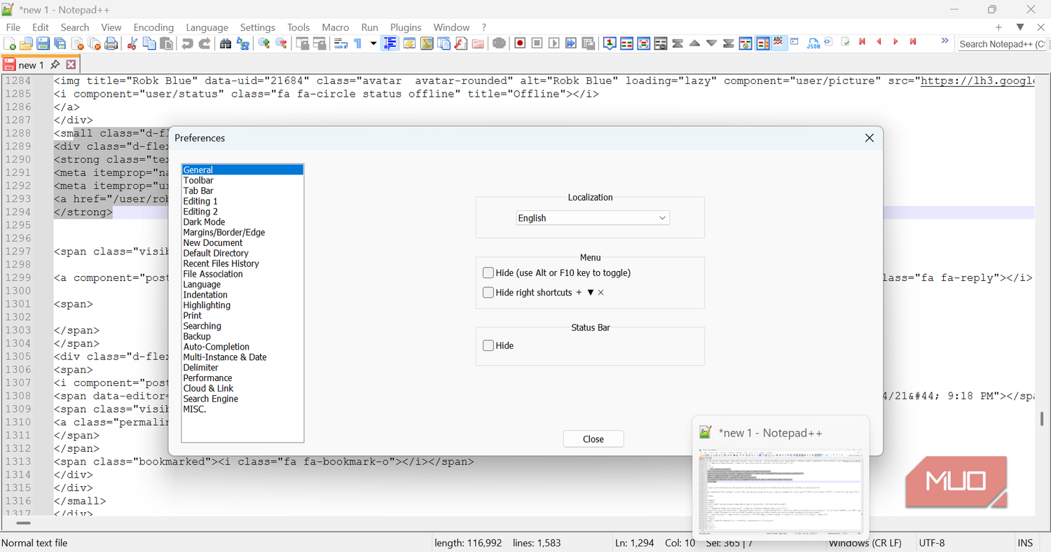Viewport: 1051px width, 552px height.
Task: Play back the recorded macro icon
Action: point(554,43)
